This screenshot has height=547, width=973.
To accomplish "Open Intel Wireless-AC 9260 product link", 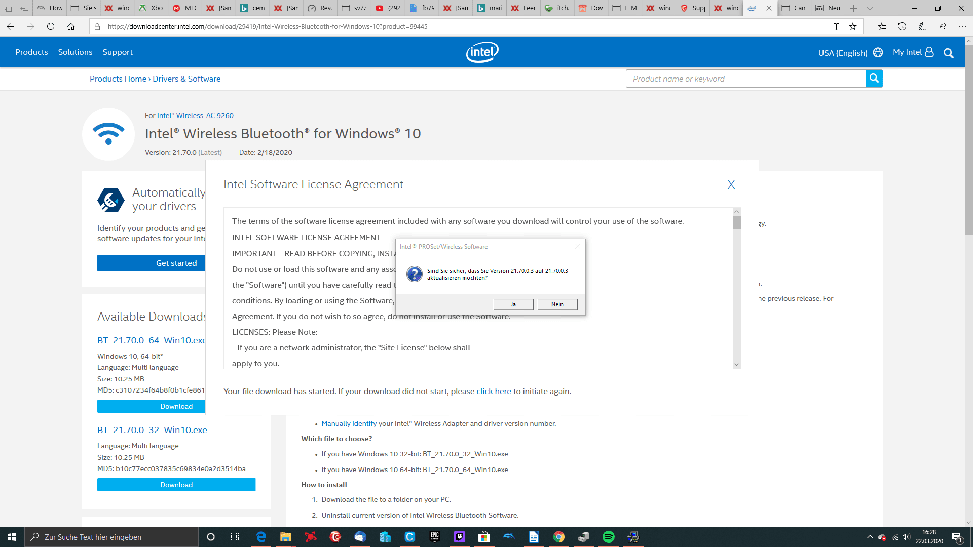I will tap(195, 116).
